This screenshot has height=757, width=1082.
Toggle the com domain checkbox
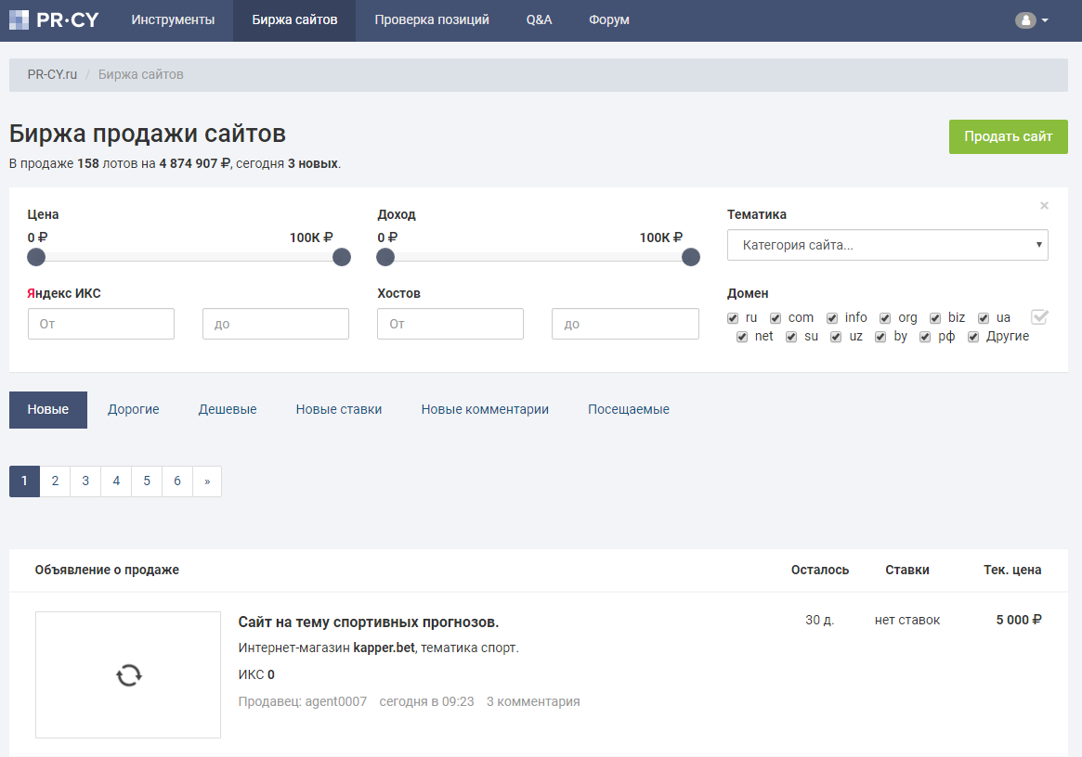(776, 318)
